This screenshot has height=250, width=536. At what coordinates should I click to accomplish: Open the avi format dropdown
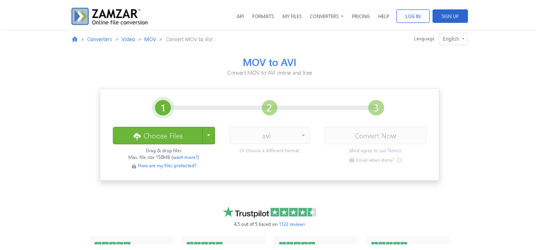tap(269, 136)
